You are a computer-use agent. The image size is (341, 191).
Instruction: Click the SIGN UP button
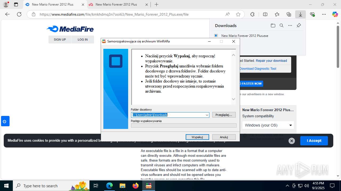(x=60, y=40)
